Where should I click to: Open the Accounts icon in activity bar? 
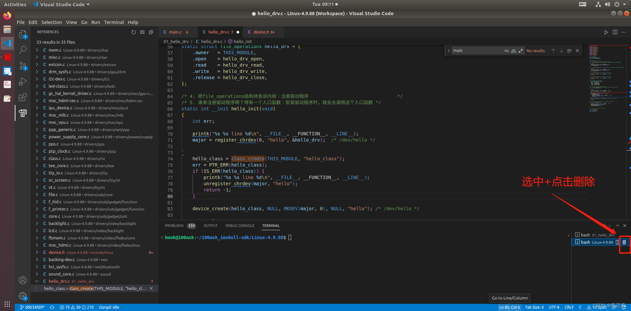(x=23, y=280)
